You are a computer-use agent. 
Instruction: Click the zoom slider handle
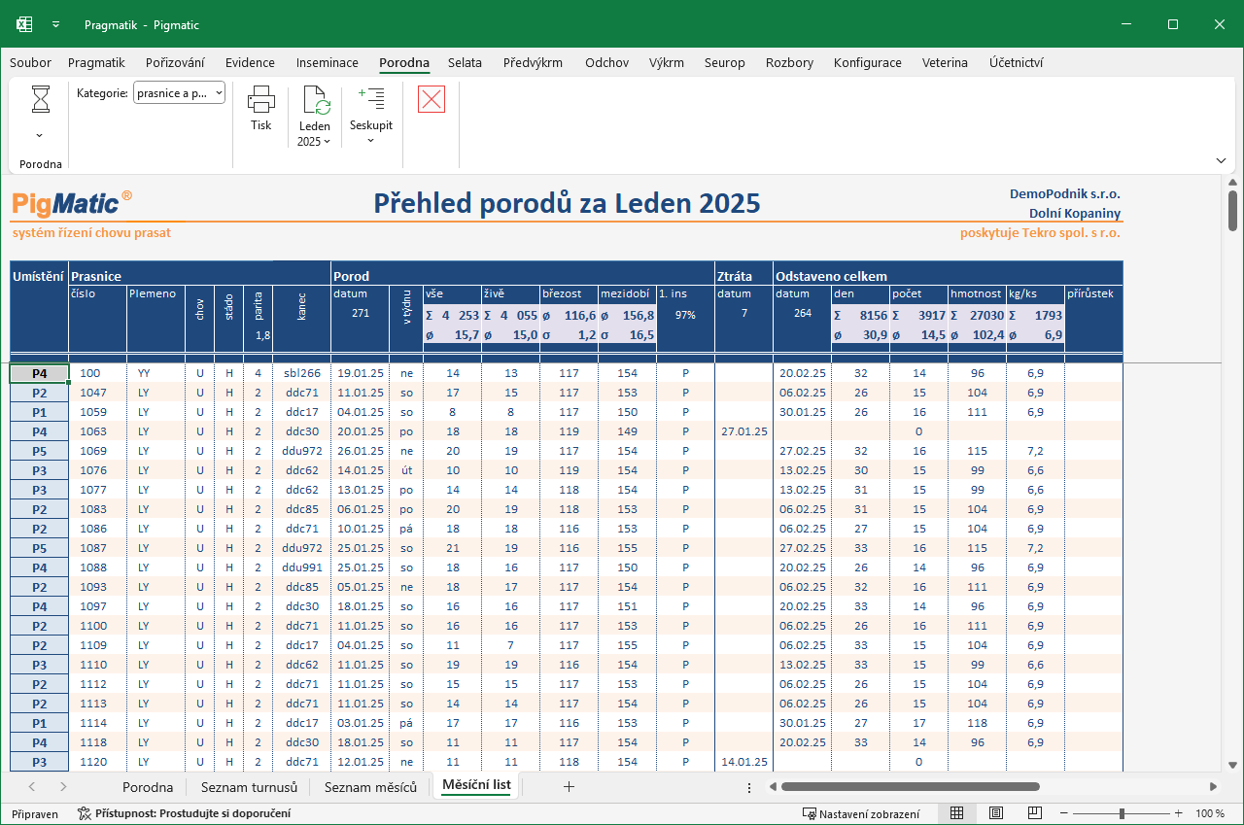point(1122,813)
